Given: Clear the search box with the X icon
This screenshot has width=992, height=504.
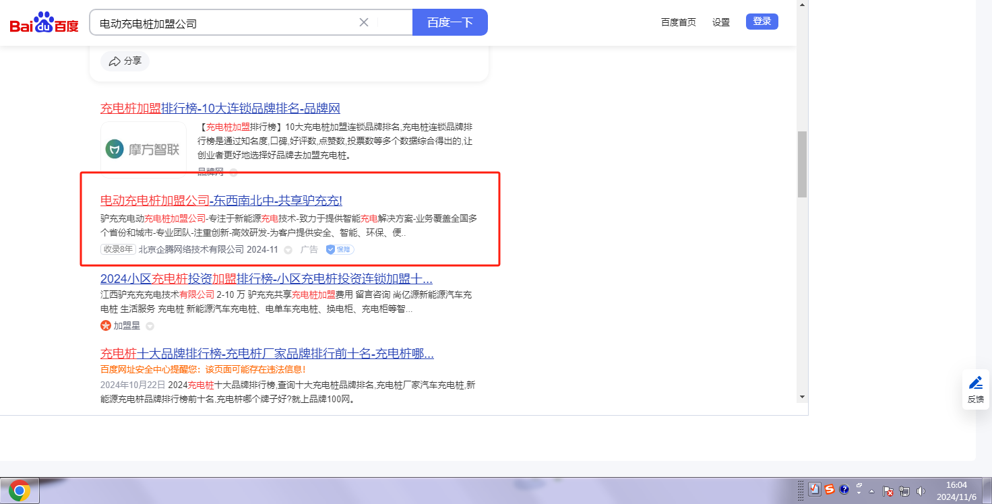Looking at the screenshot, I should [x=364, y=22].
